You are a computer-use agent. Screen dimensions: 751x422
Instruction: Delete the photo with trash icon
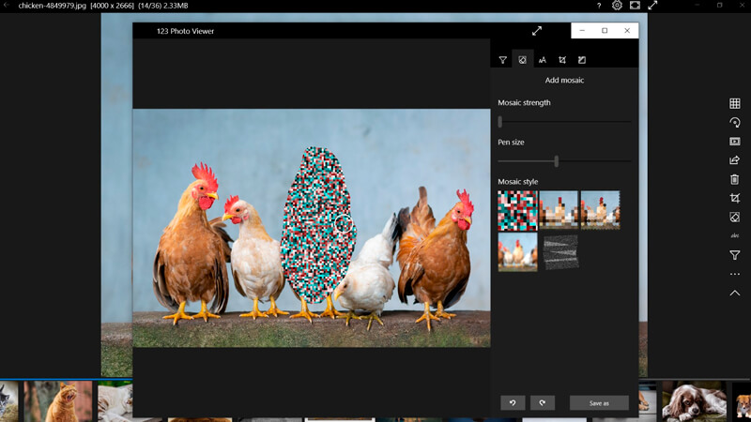pyautogui.click(x=735, y=179)
